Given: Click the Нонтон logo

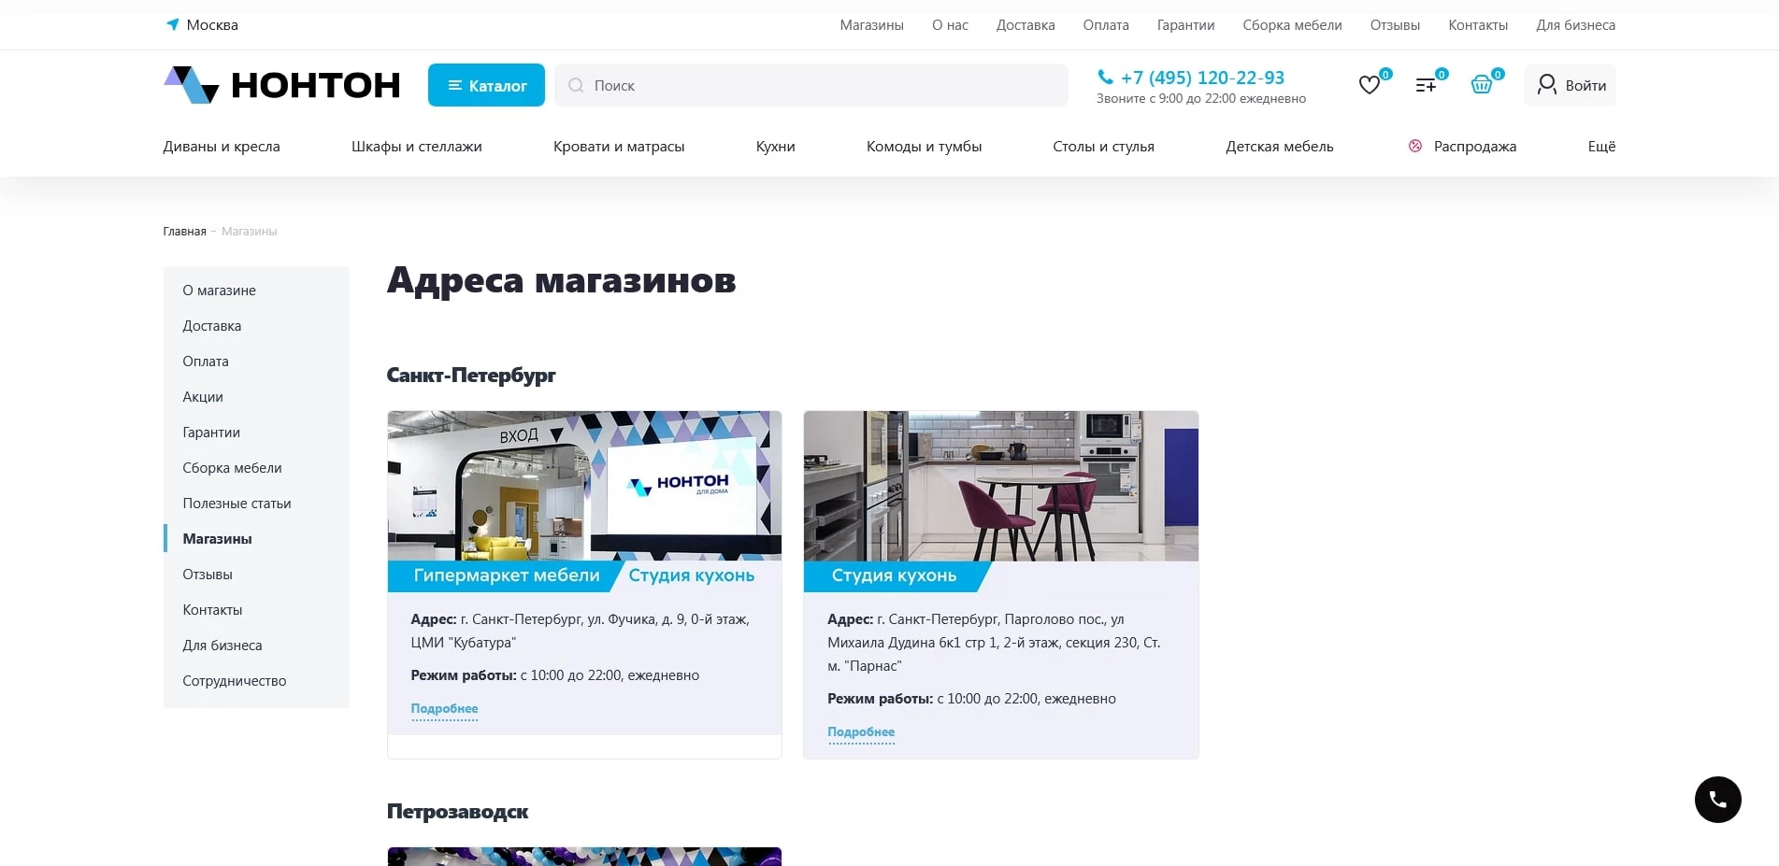Looking at the screenshot, I should [281, 85].
